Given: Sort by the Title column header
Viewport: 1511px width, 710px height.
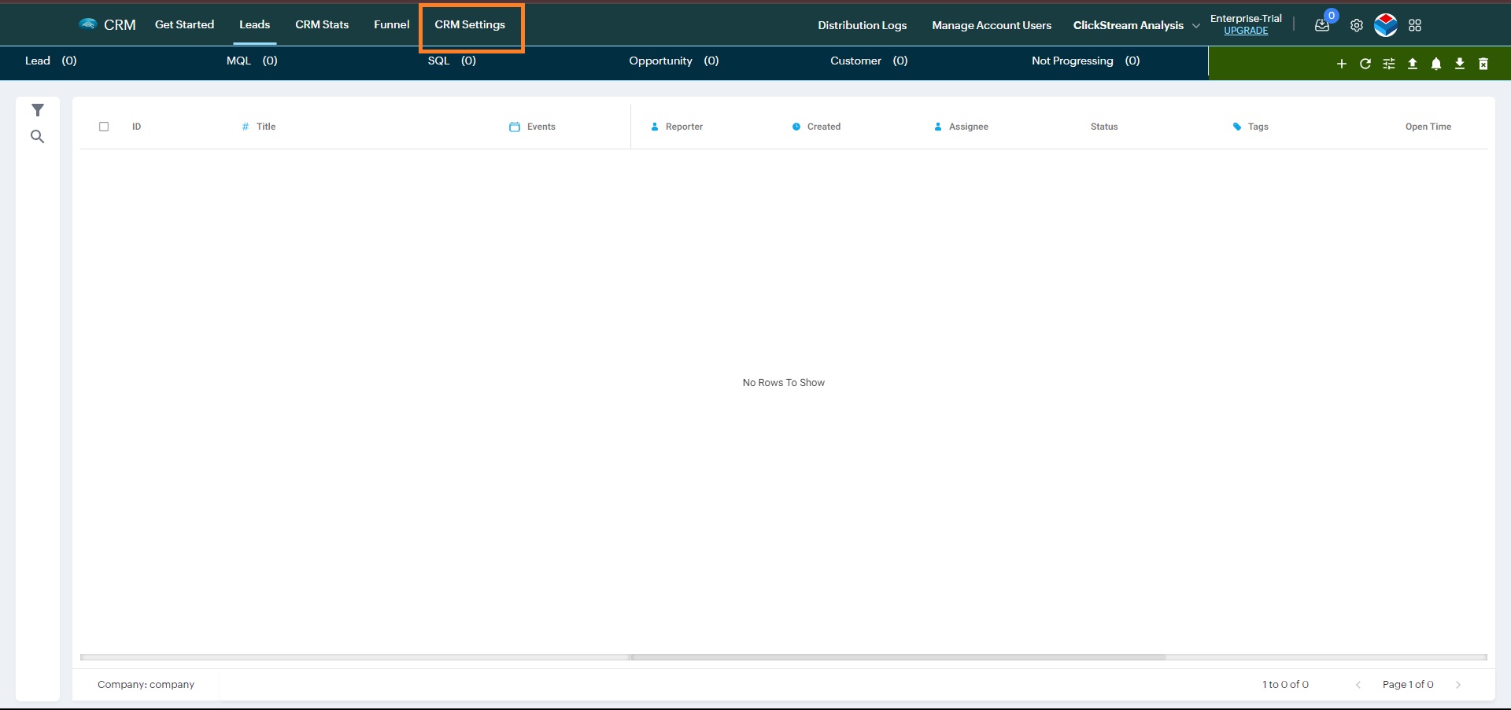Looking at the screenshot, I should coord(266,127).
